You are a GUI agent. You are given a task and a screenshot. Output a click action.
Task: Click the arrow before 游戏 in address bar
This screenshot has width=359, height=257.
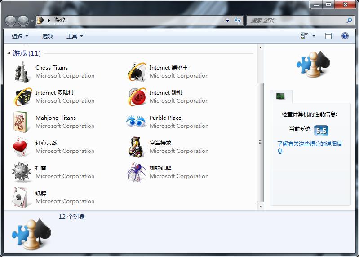(x=49, y=20)
